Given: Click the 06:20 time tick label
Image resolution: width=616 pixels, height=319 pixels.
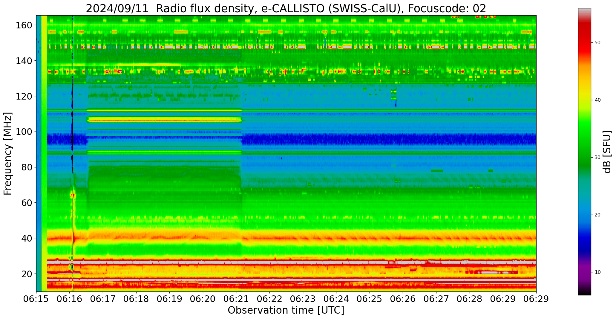Looking at the screenshot, I should point(203,299).
